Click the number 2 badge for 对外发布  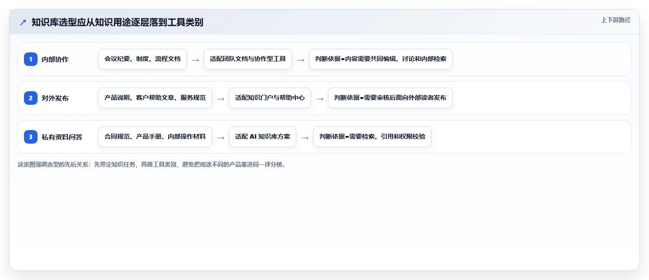pyautogui.click(x=31, y=98)
